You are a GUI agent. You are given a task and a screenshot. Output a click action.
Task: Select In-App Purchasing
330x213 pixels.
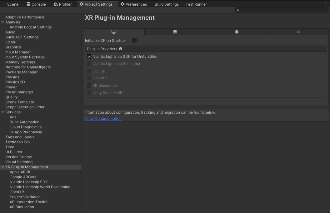point(26,132)
